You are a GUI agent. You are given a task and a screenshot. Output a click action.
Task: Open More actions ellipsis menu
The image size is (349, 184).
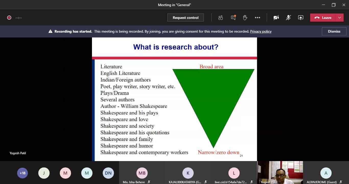[258, 18]
